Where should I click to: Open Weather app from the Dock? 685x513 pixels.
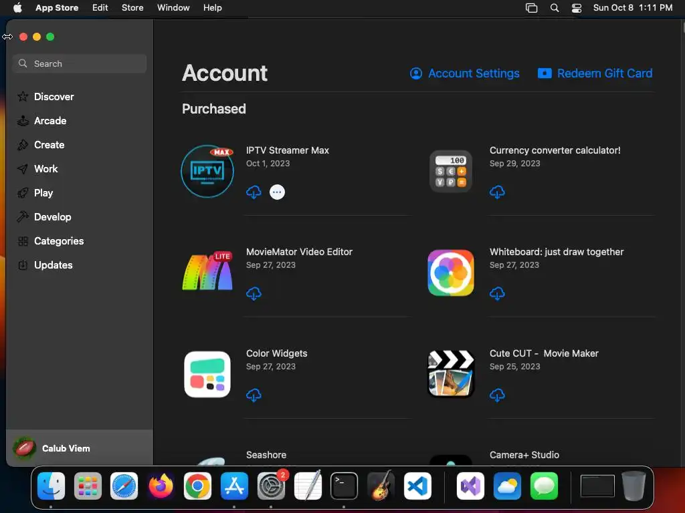[x=507, y=486]
